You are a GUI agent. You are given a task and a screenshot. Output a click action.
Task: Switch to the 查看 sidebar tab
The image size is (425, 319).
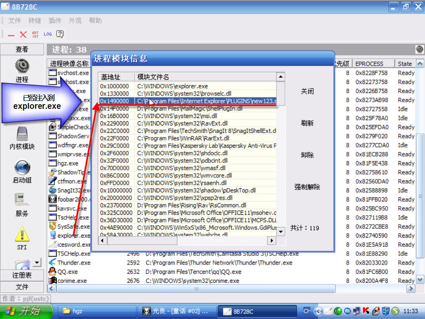[x=22, y=49]
